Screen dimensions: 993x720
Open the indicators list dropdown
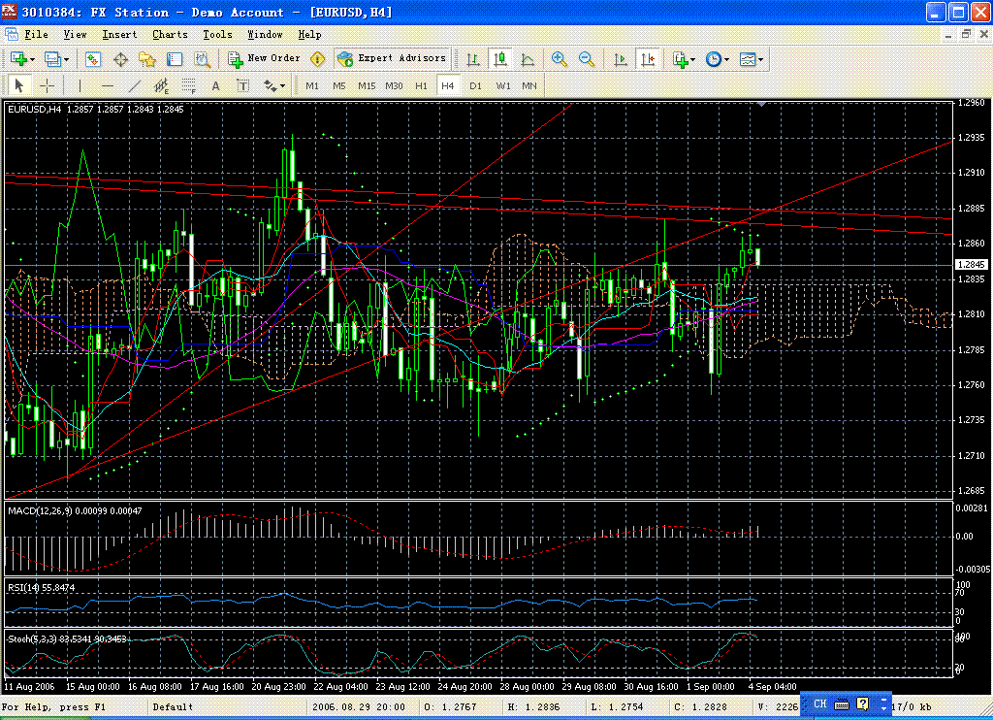(x=684, y=59)
